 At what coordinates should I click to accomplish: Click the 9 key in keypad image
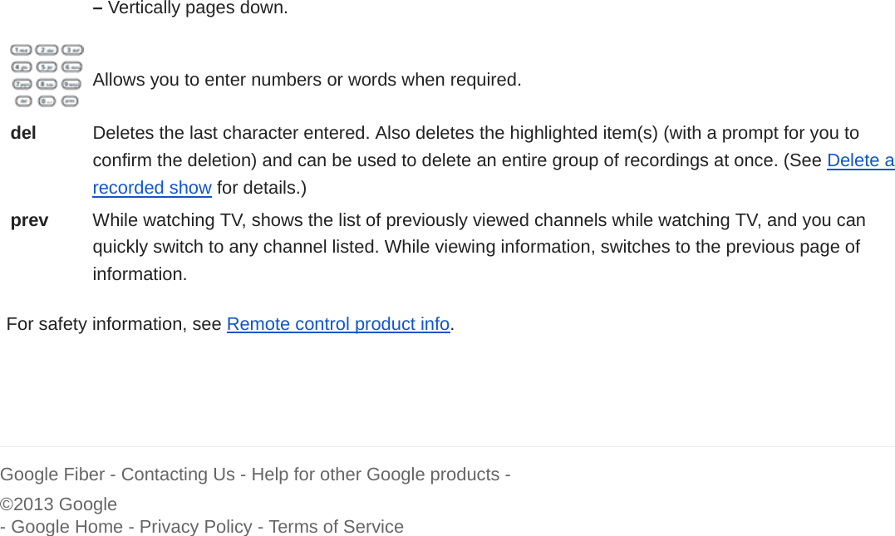point(72,84)
